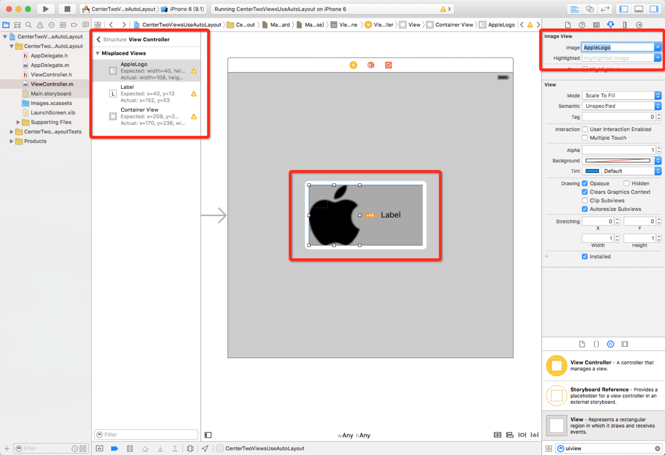This screenshot has width=665, height=455.
Task: Uncheck Clears Graphics Context
Action: pos(585,192)
